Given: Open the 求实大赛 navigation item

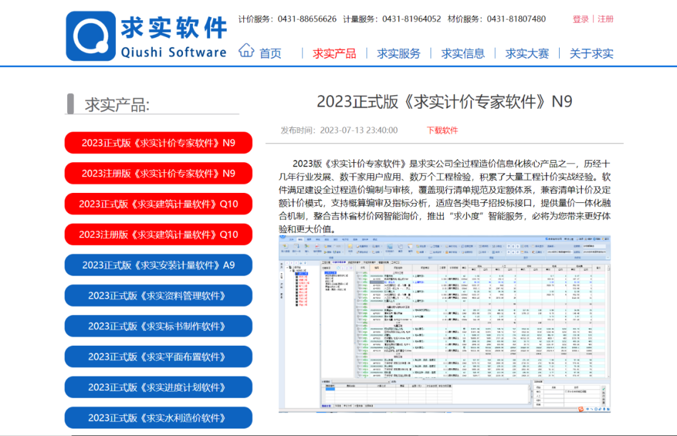Looking at the screenshot, I should click(527, 53).
